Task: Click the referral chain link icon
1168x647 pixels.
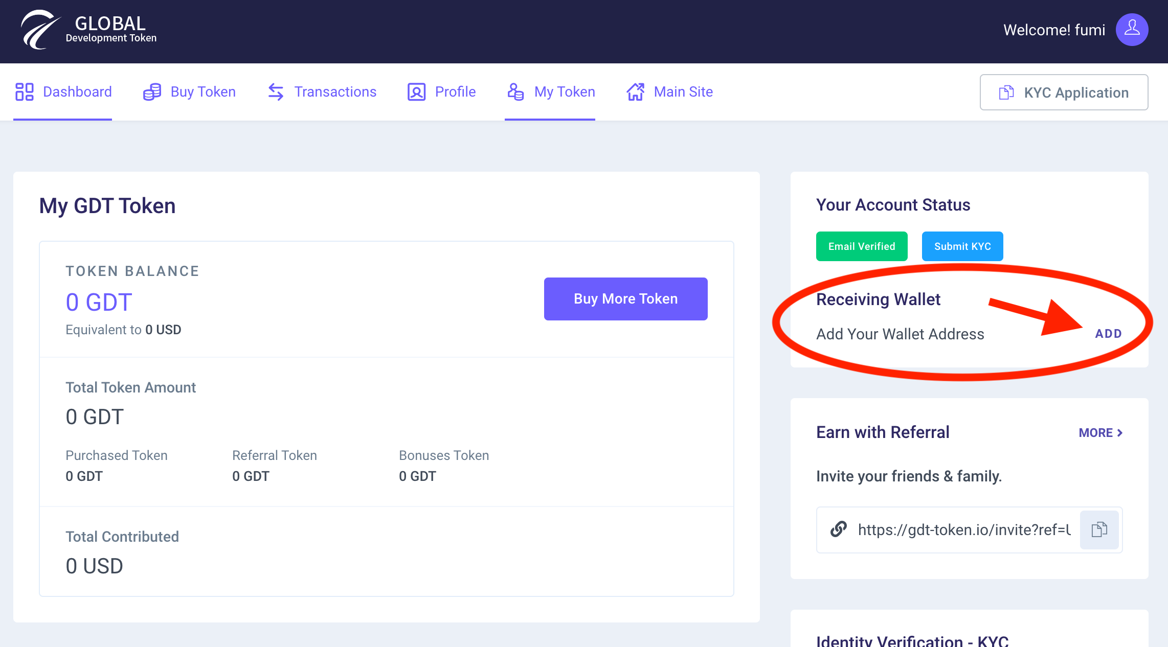Action: [839, 529]
